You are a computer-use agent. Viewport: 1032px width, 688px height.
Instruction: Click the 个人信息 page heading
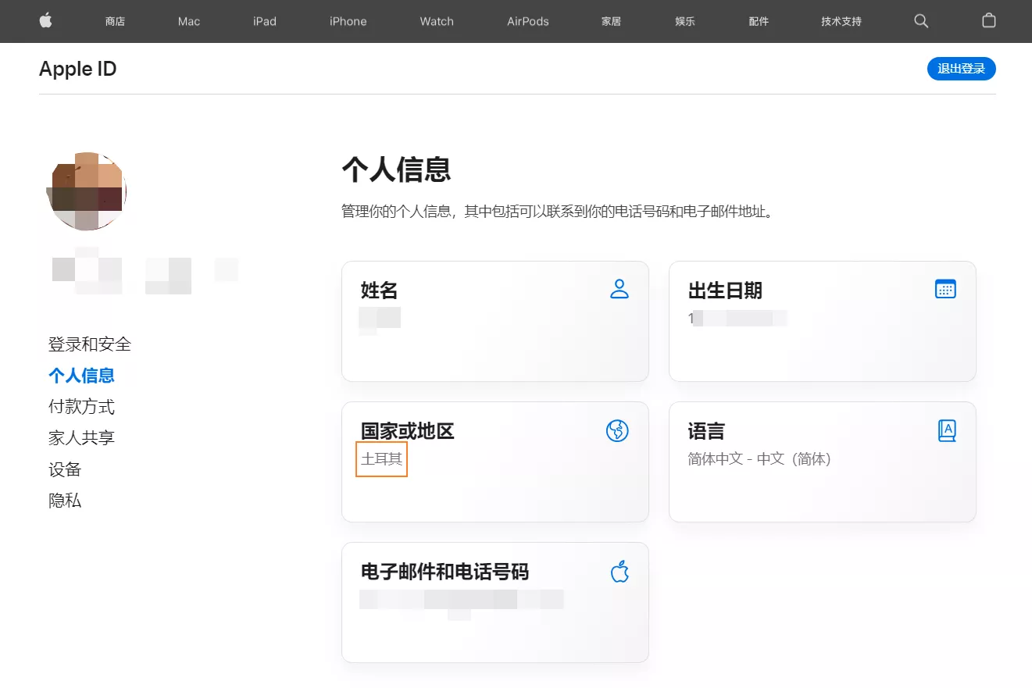click(x=396, y=169)
